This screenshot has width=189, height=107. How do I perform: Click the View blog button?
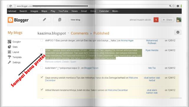coord(75,20)
